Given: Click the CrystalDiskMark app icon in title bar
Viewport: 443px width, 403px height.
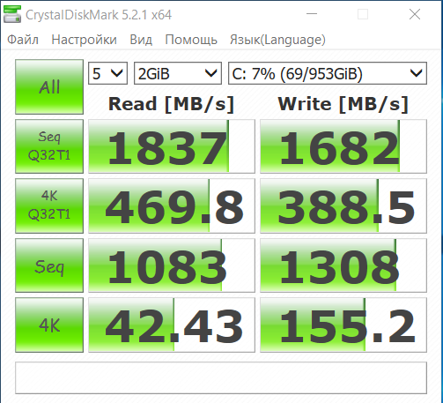Looking at the screenshot, I should tap(12, 14).
